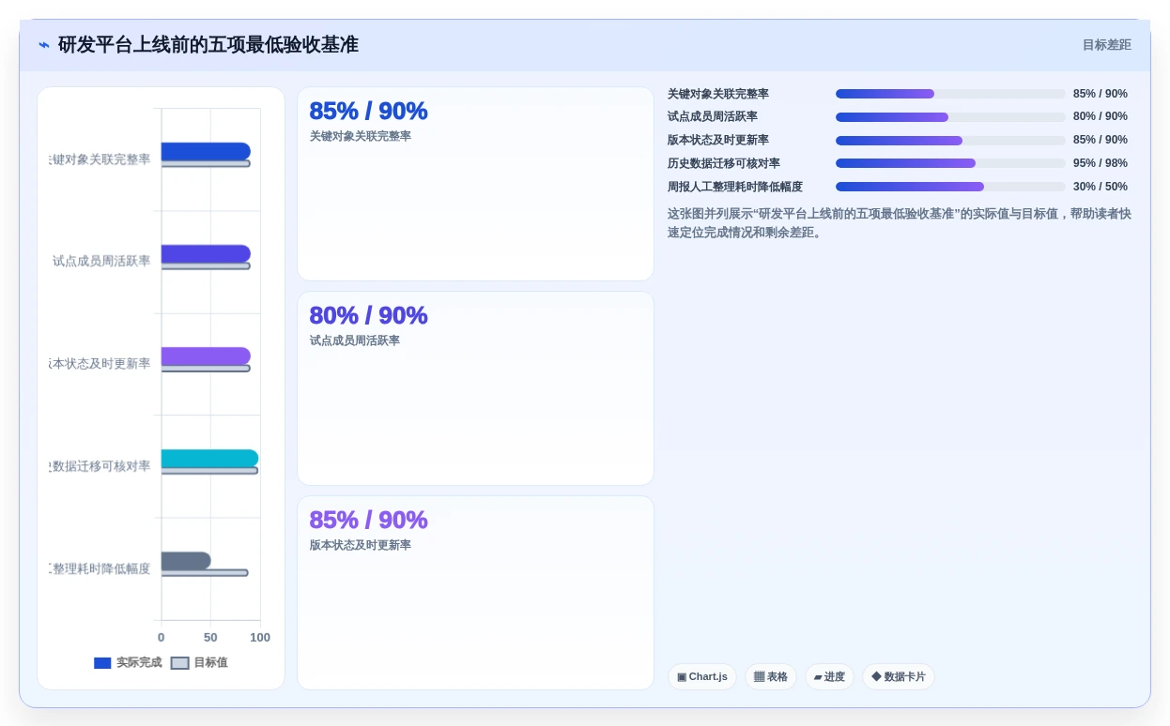The image size is (1170, 726).
Task: Open the 85% / 90% 关键对象关联完整率 card
Action: pyautogui.click(x=475, y=184)
